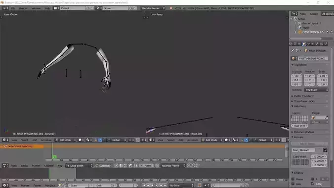Toggle the Summary button in Dope Sheet

click(x=103, y=166)
